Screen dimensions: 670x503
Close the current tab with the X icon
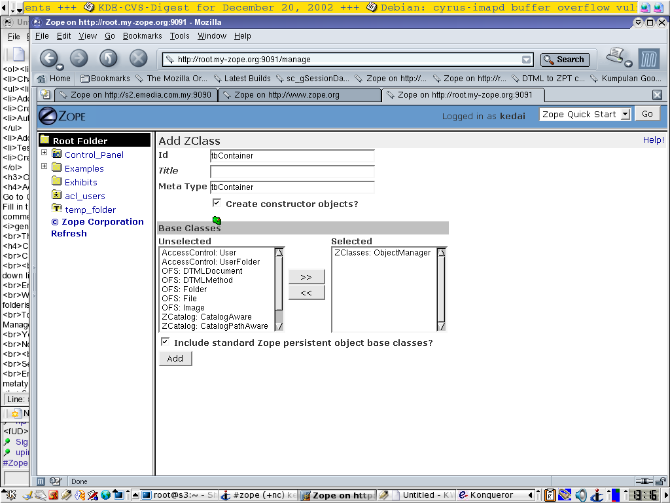click(x=657, y=95)
